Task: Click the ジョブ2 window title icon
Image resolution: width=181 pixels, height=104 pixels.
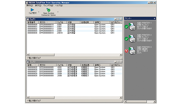Action: pyautogui.click(x=28, y=62)
